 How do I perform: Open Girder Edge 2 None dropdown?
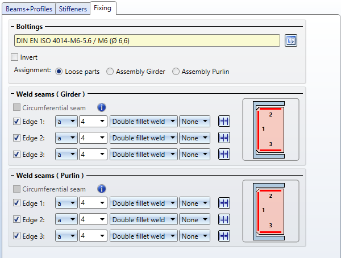point(194,138)
